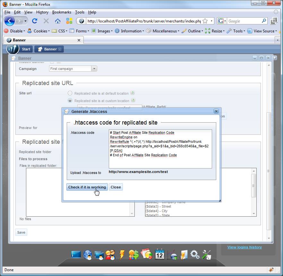
Task: Open the Outline dropdown in the developer toolbar
Action: [x=192, y=31]
